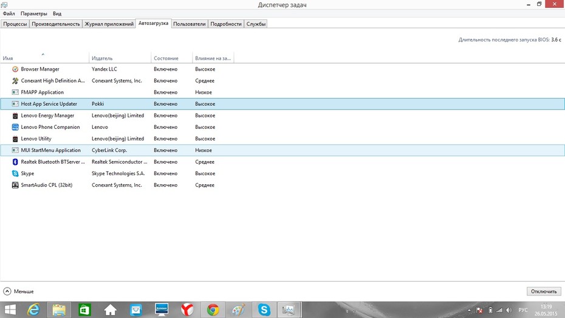This screenshot has height=318, width=565.
Task: Switch to the Службы tab
Action: pos(256,24)
